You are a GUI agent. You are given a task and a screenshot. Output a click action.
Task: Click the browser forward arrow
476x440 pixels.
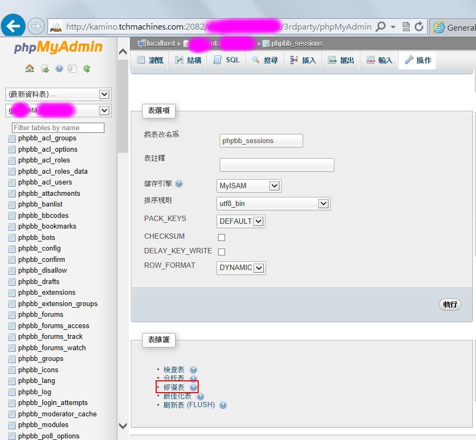36,26
